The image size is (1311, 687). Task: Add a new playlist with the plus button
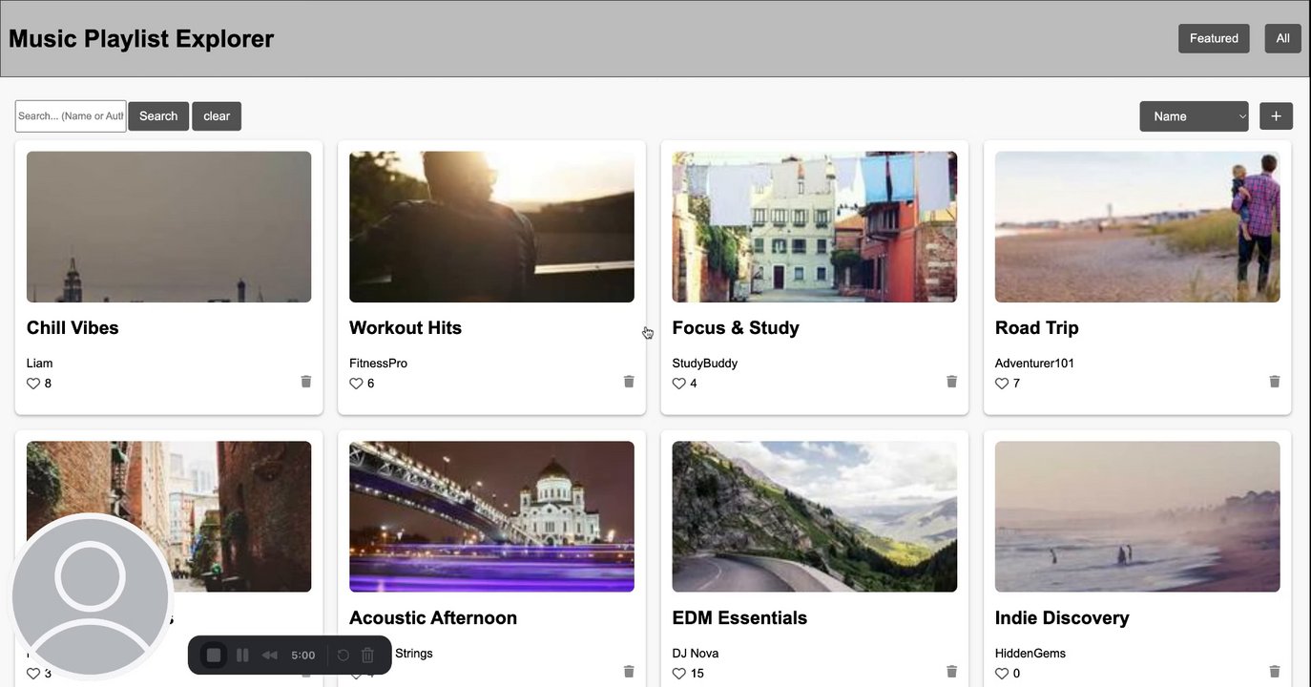pos(1276,116)
